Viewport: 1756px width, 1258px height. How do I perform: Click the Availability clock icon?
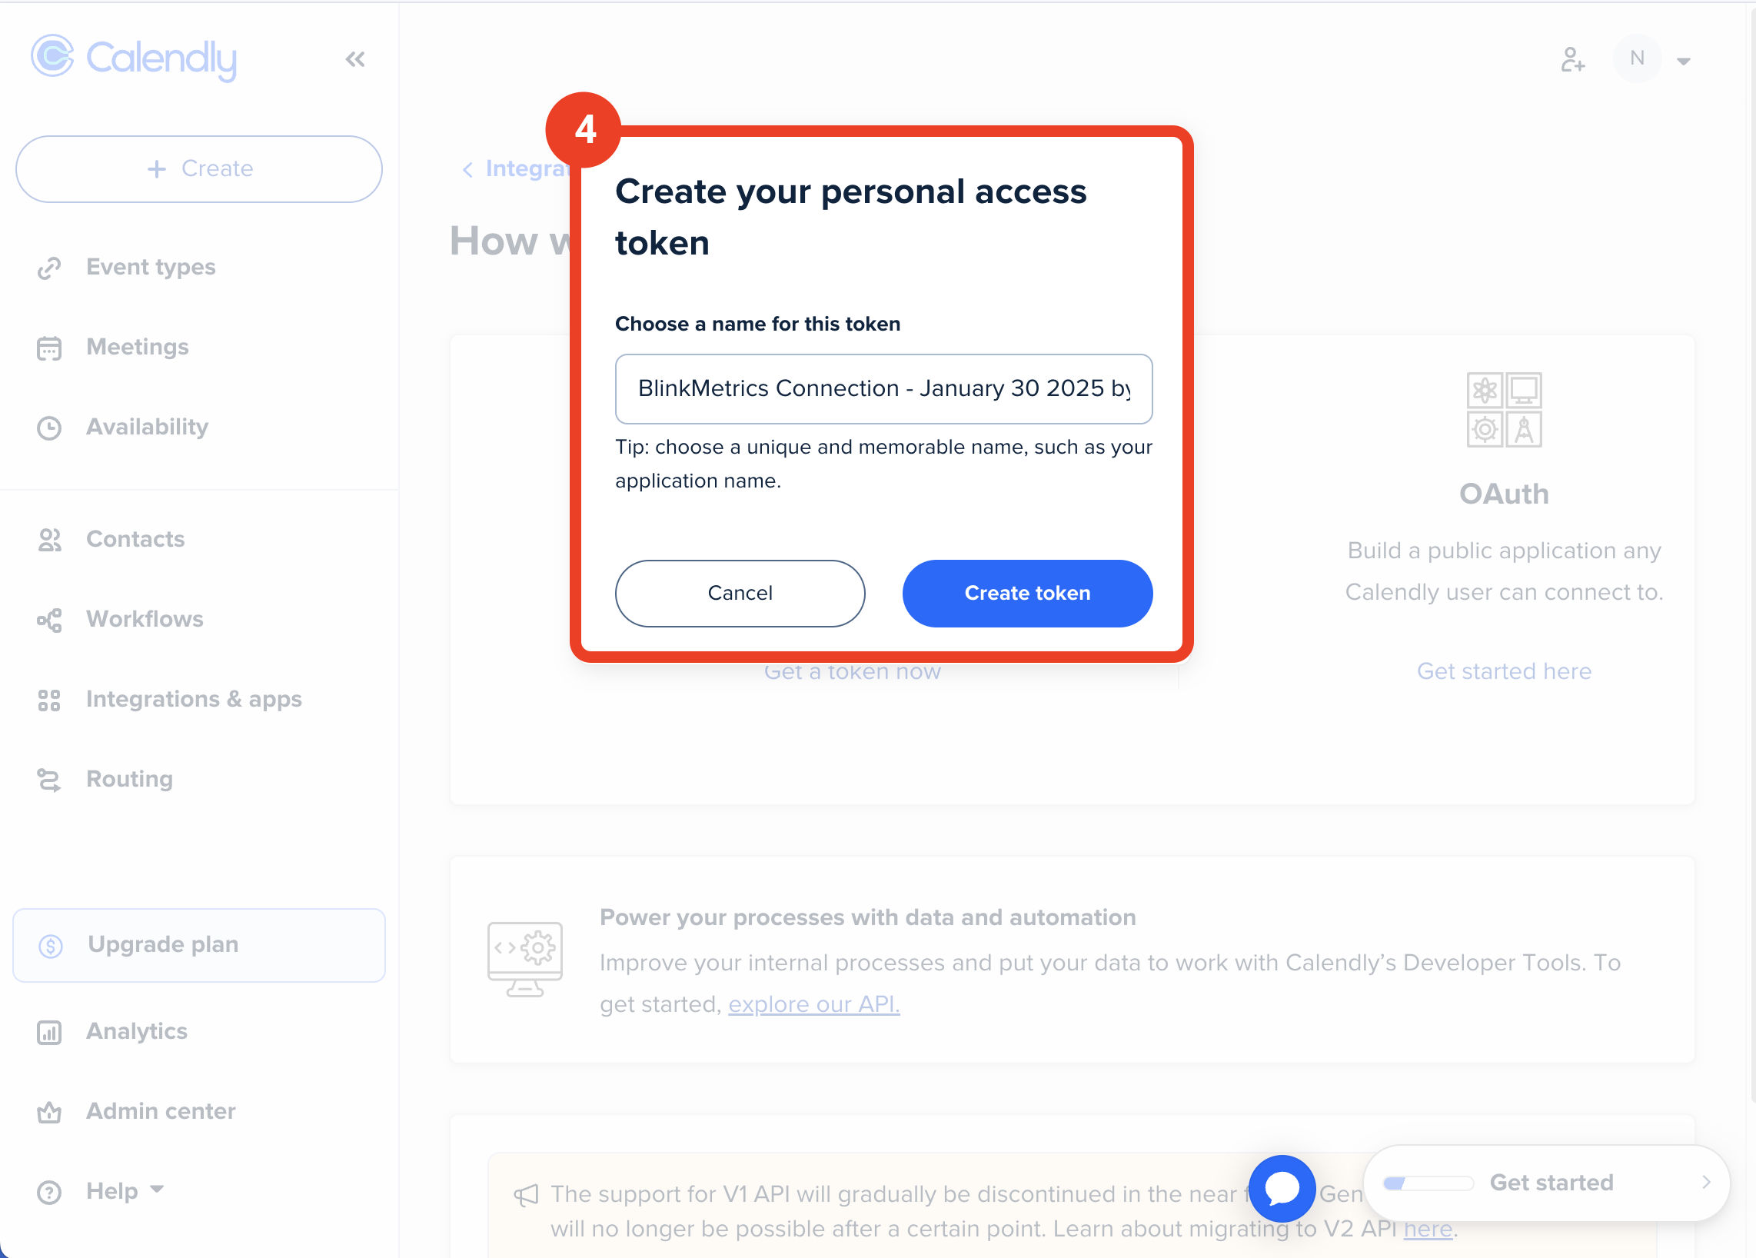point(49,428)
